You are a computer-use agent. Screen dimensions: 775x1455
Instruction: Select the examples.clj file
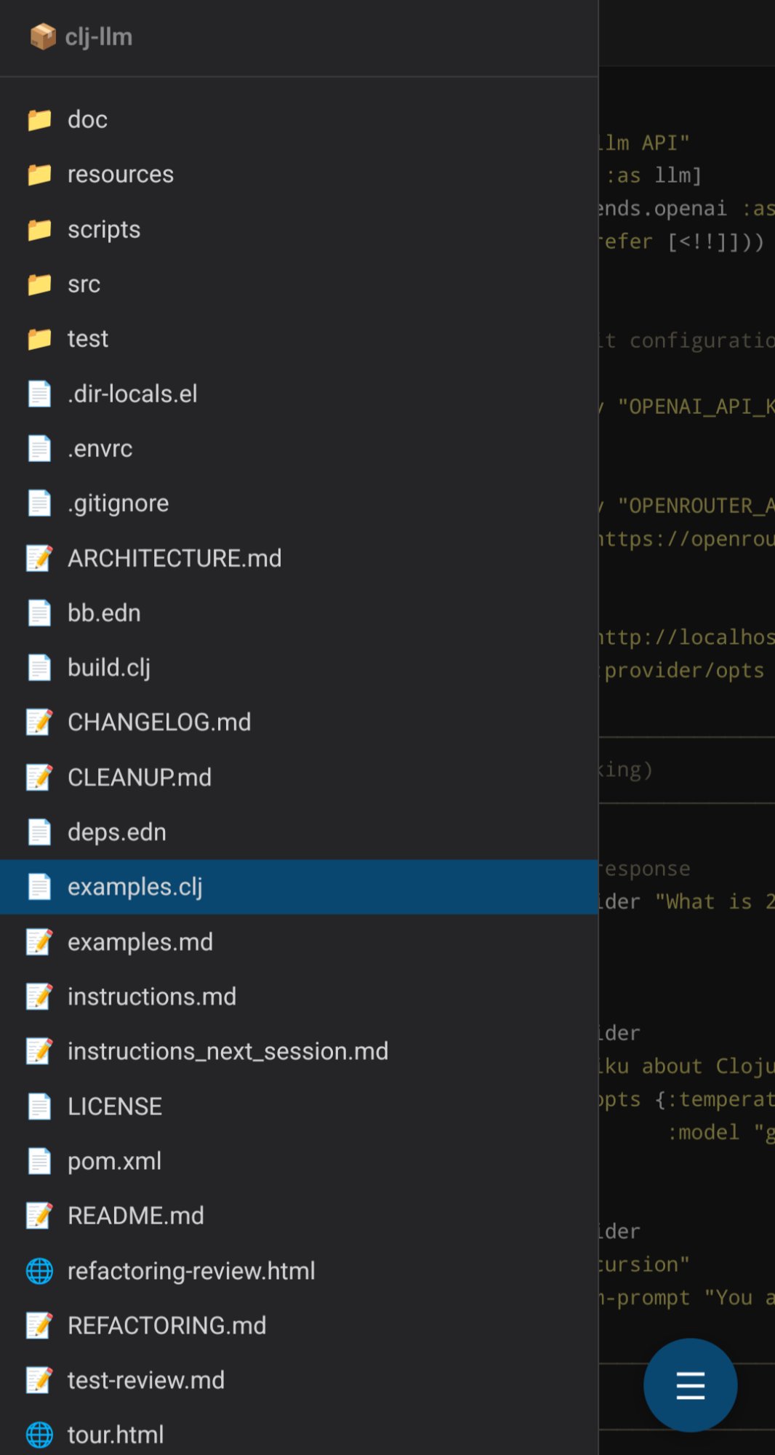[x=135, y=887]
